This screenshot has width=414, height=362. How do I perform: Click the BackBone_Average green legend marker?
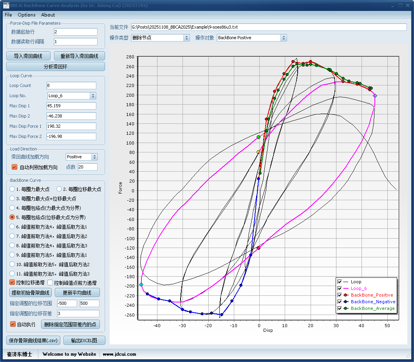pos(346,308)
